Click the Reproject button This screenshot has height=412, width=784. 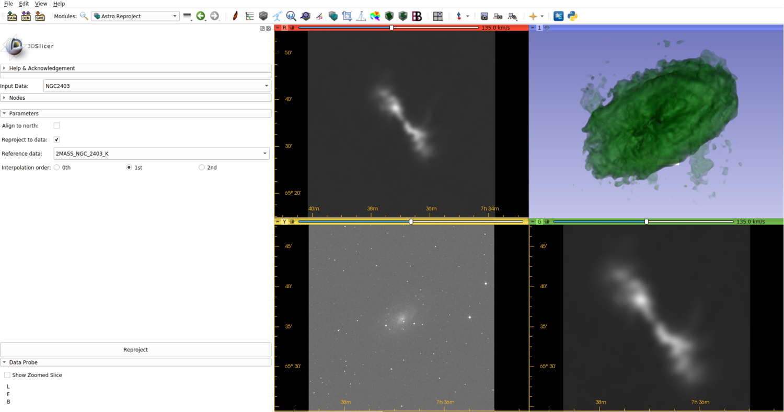tap(135, 350)
